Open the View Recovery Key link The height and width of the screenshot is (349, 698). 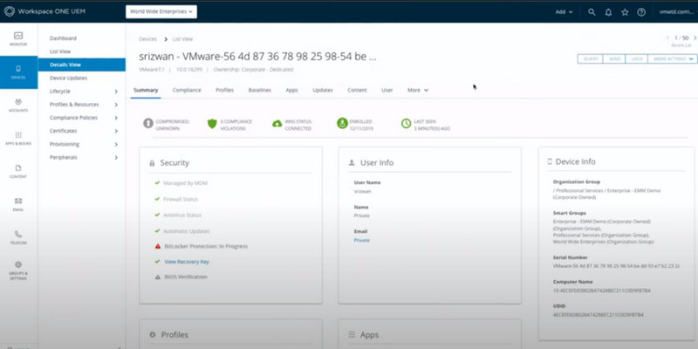click(x=187, y=262)
